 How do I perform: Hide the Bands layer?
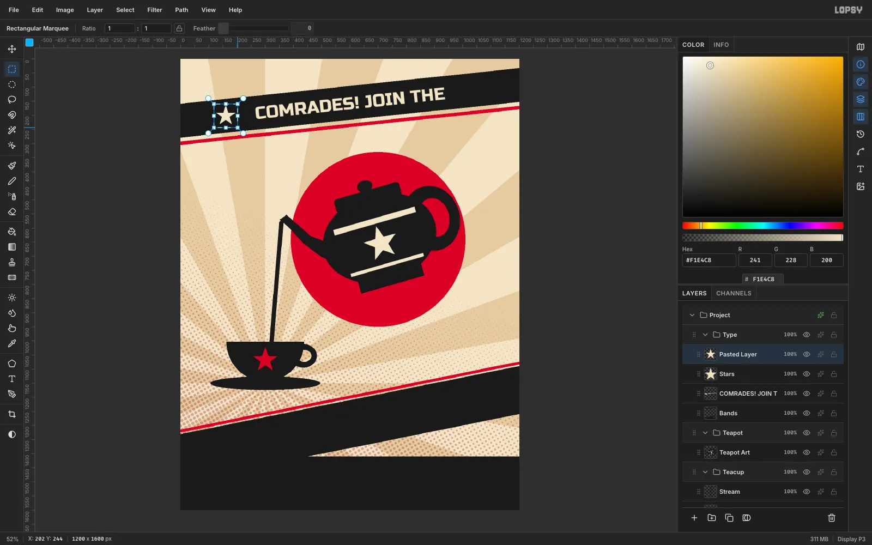tap(807, 413)
